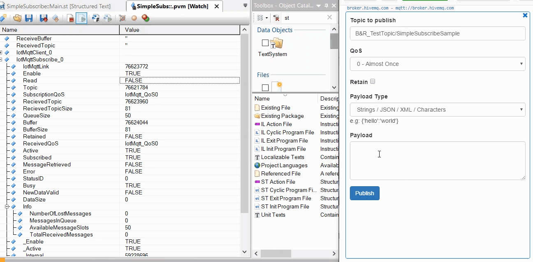This screenshot has width=533, height=262.
Task: Open the Payload Type dropdown
Action: tap(438, 110)
